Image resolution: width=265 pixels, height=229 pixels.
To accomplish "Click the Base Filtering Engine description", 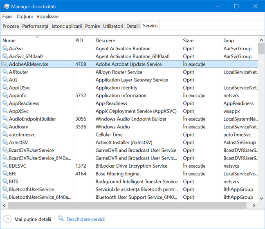I will 117,174.
